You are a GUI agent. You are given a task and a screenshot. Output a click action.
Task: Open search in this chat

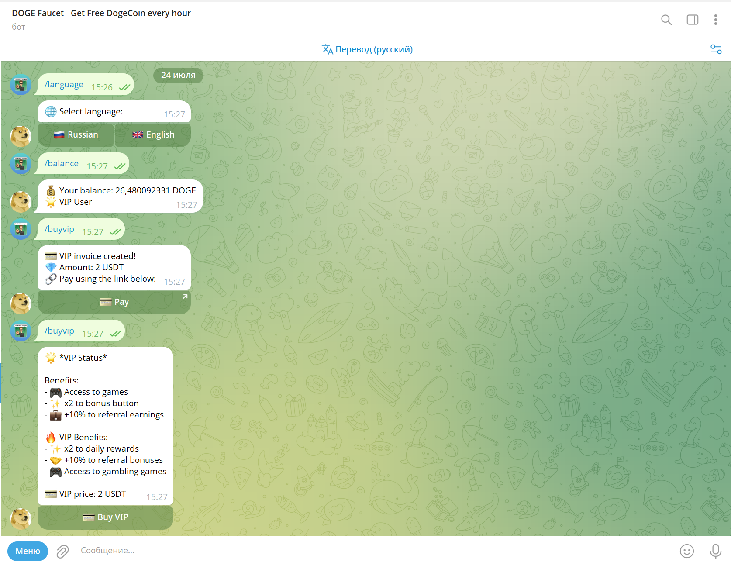click(x=666, y=20)
